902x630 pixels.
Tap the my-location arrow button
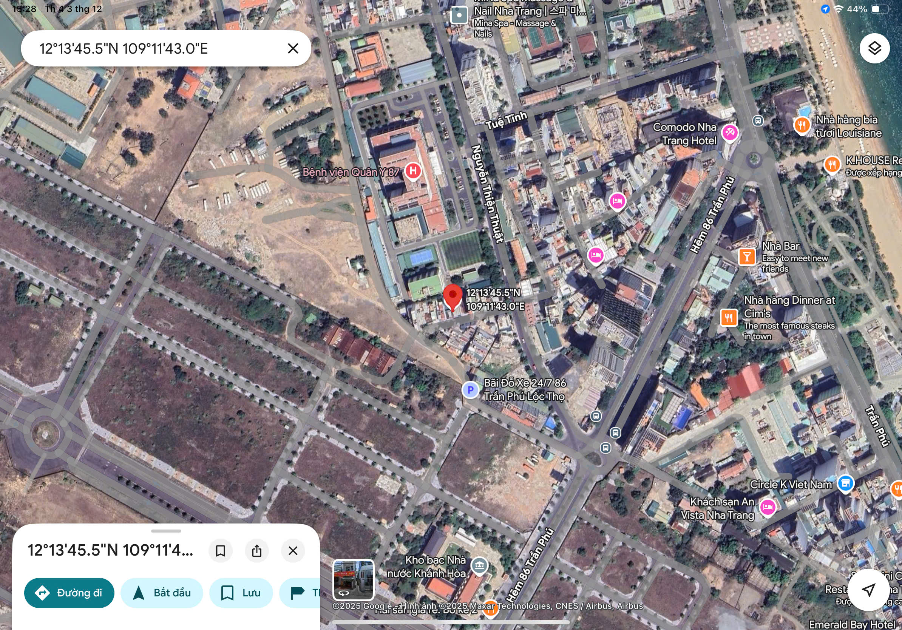[868, 589]
